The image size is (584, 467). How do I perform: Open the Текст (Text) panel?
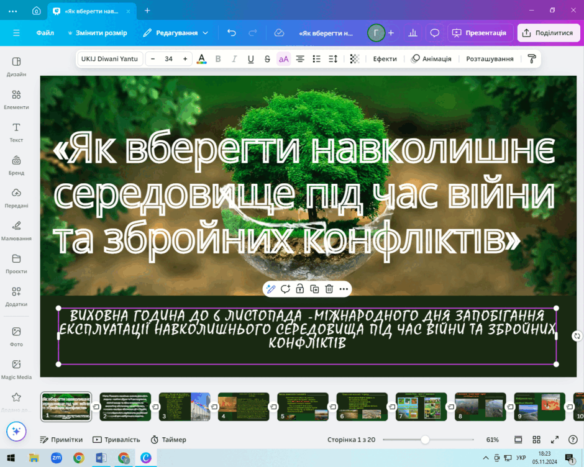click(16, 132)
